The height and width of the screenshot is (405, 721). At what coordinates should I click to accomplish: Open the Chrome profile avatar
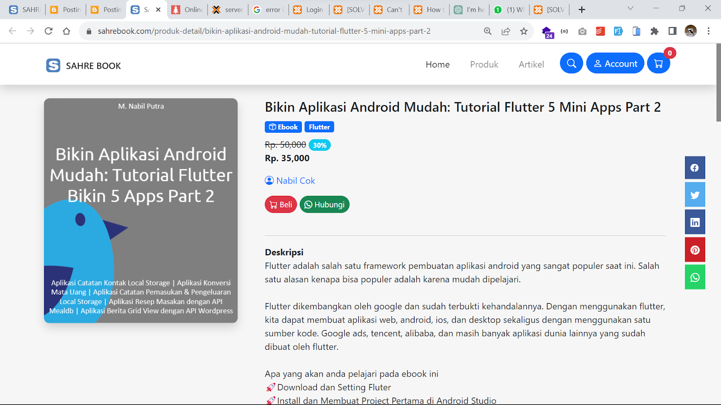tap(690, 31)
